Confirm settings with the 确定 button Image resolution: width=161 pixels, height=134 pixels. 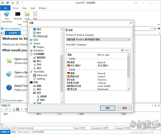pyautogui.click(x=108, y=108)
